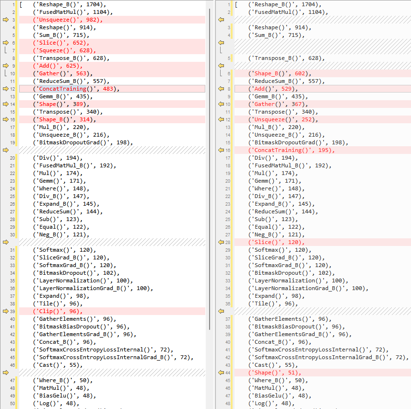411x409 pixels.
Task: Click right-pane arrow marker between lines 2 and 3
Action: (221, 20)
